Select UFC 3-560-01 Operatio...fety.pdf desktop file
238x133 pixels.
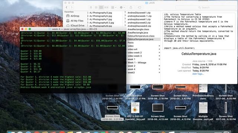point(135,108)
